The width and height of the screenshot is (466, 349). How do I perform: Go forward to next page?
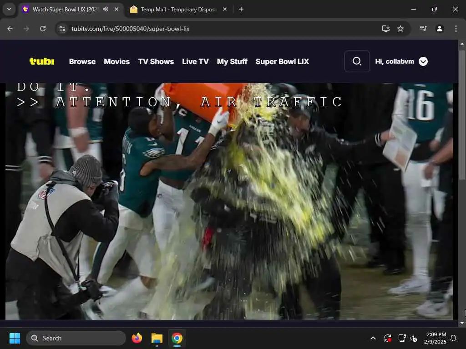pyautogui.click(x=26, y=29)
